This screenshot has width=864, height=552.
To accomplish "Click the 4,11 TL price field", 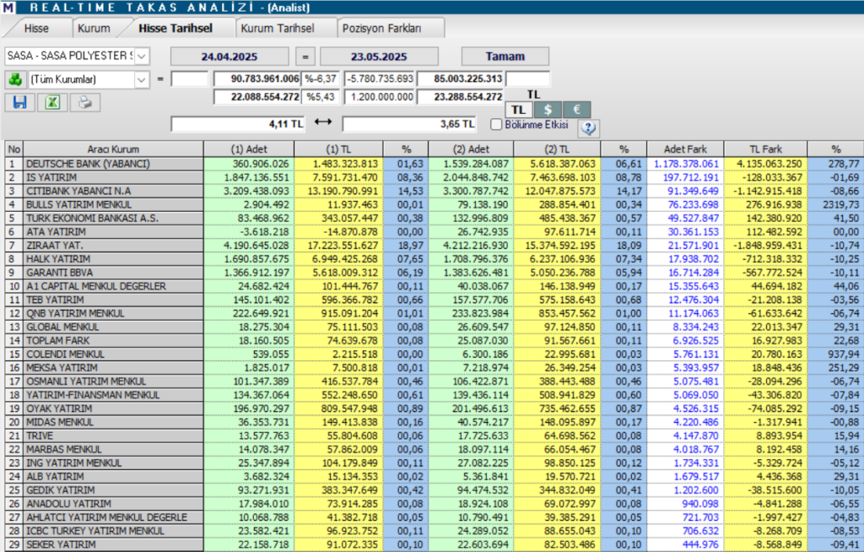I will [x=238, y=124].
